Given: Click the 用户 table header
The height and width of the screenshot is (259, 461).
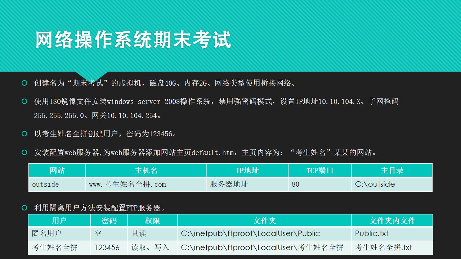Looking at the screenshot, I should click(x=59, y=221).
